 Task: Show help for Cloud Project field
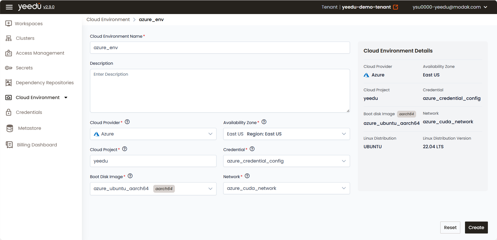point(125,149)
